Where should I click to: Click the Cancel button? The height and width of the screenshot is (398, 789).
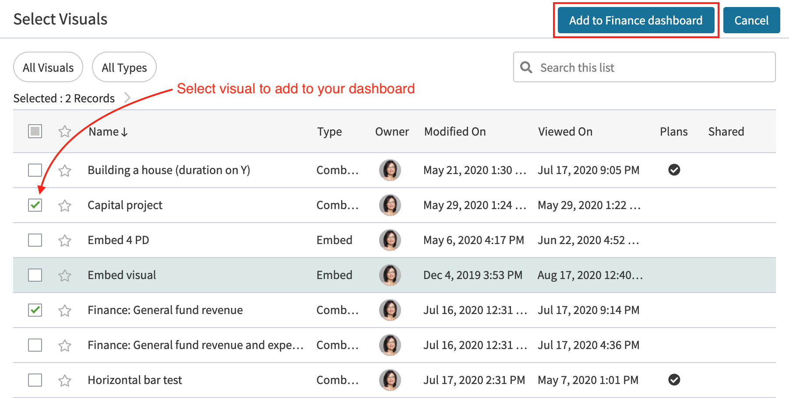(751, 20)
